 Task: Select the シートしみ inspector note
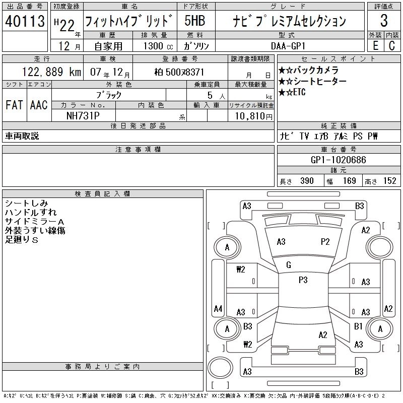coord(26,203)
